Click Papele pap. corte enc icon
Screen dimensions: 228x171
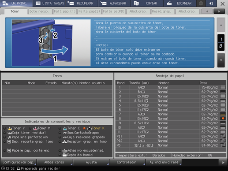click(x=9, y=150)
